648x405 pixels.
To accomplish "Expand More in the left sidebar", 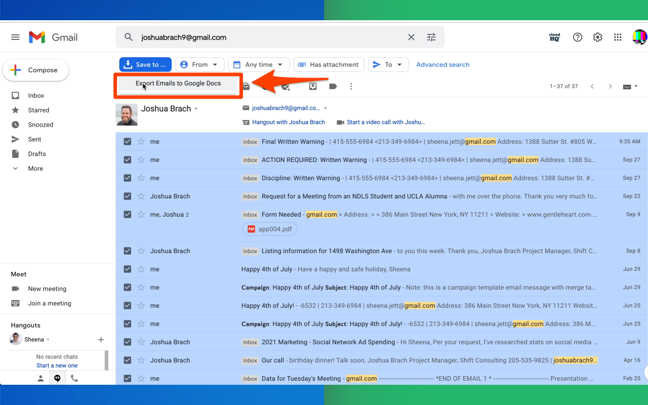I will [35, 168].
